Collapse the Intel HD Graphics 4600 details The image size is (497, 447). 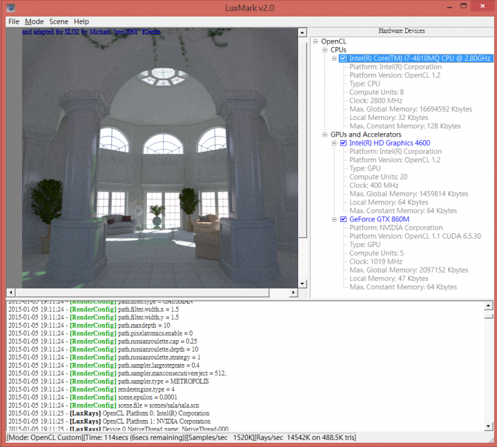pos(334,143)
